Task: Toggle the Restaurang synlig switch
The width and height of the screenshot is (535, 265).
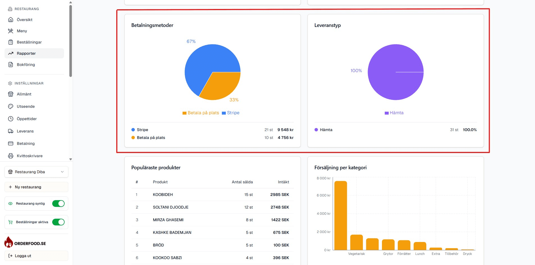Action: (x=58, y=204)
